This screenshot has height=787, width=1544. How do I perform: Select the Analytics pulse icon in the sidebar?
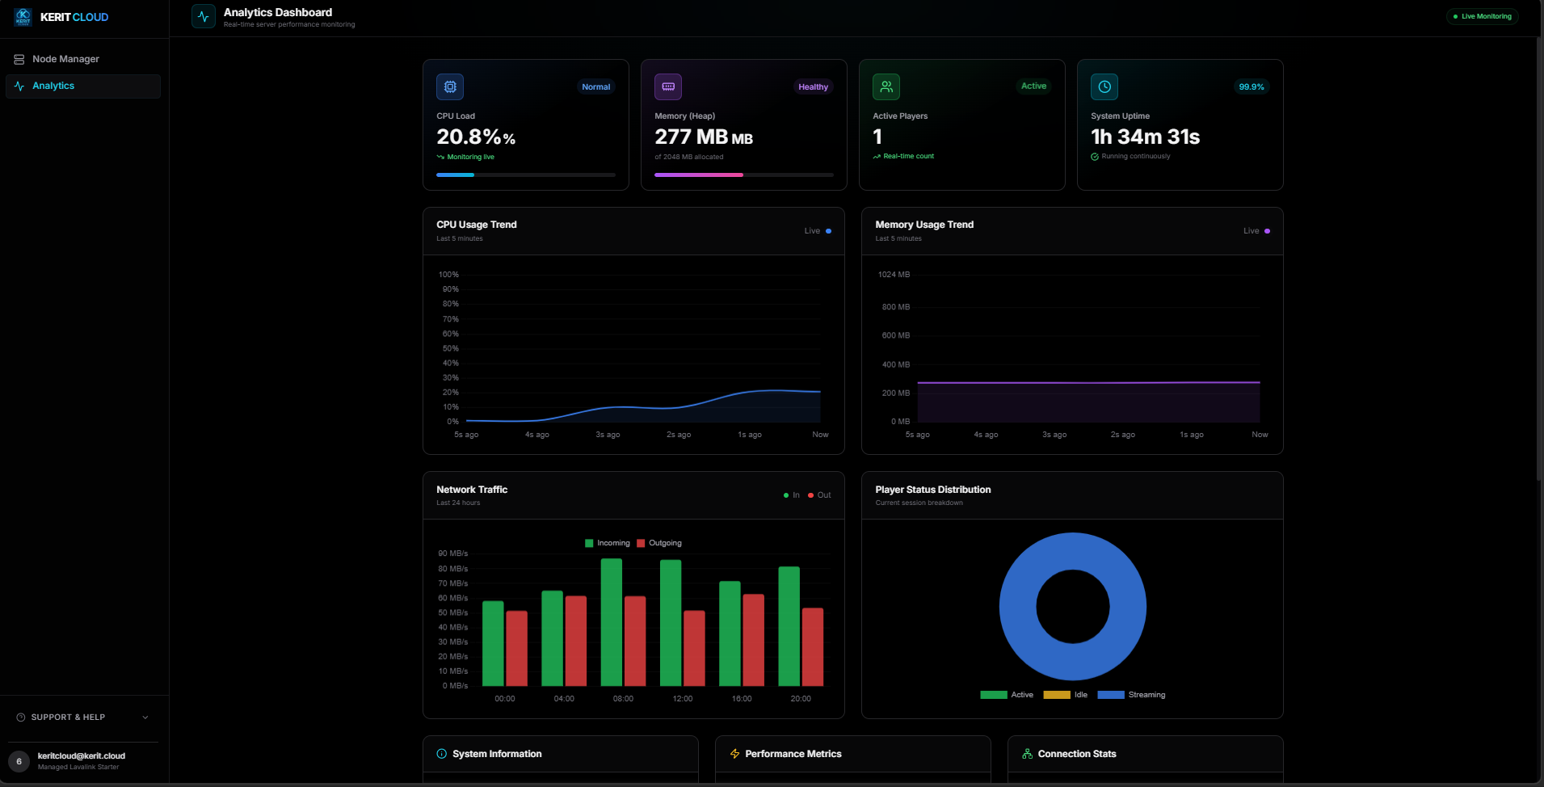(x=19, y=86)
